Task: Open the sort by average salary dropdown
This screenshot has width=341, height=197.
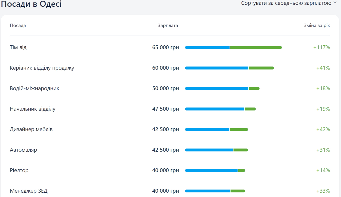Action: point(286,3)
